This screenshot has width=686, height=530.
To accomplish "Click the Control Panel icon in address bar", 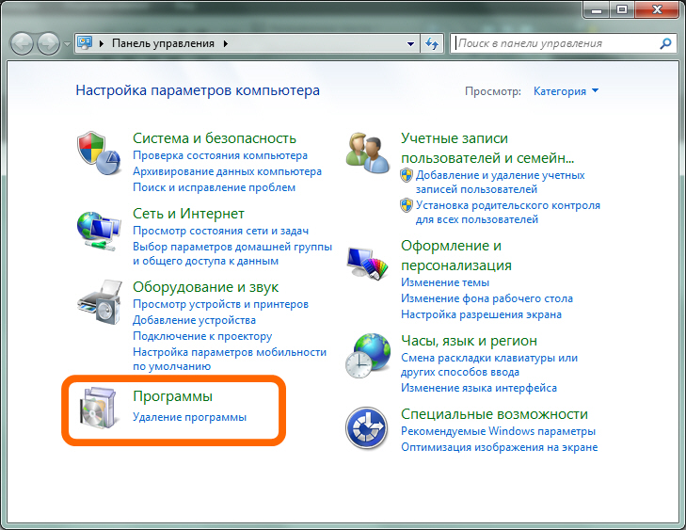I will point(85,43).
